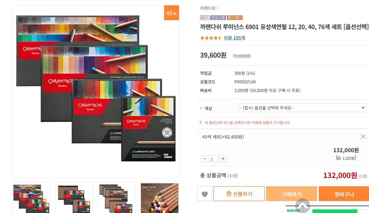This screenshot has width=369, height=213.
Task: Add to cart with the 장바구니 button
Action: click(x=344, y=194)
